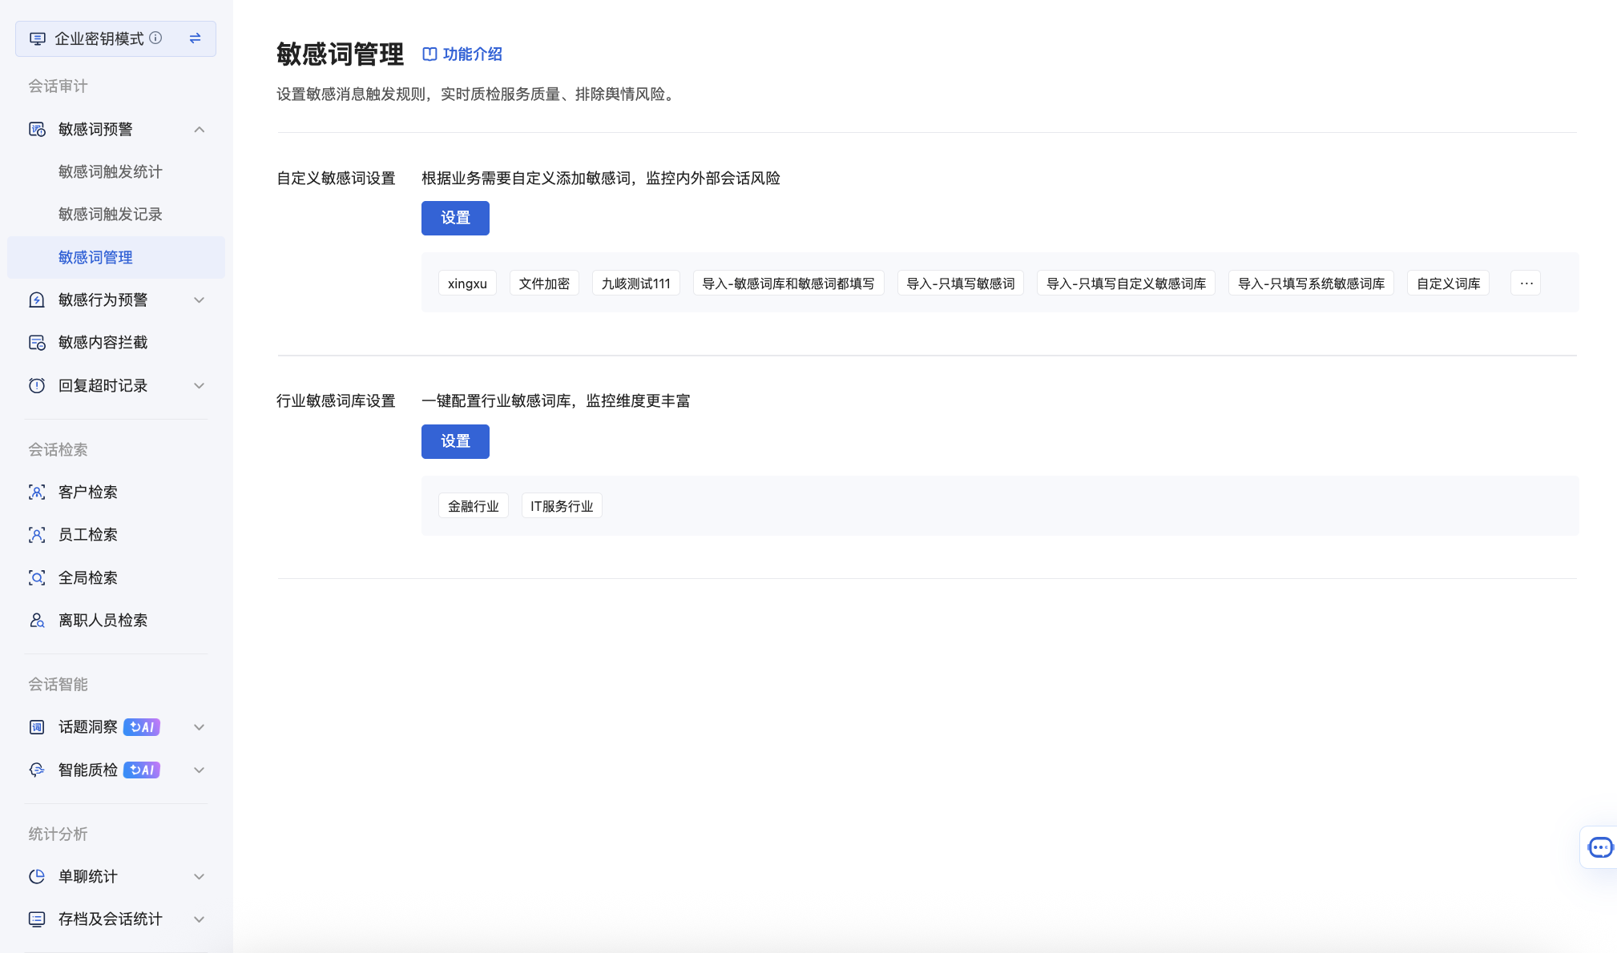Click the 敏感词预警 sidebar icon
The image size is (1617, 953).
pos(37,129)
